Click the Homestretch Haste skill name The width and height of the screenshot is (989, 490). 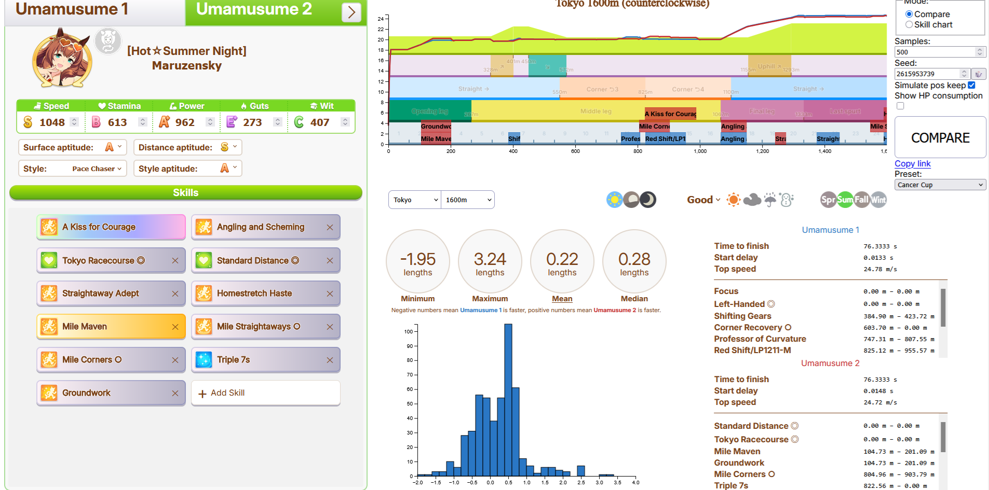(x=254, y=293)
